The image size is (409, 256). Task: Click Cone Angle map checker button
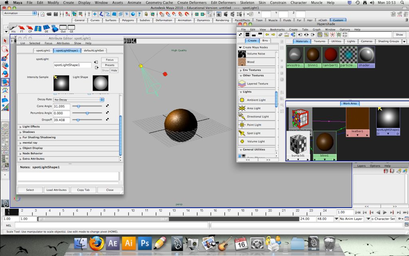pyautogui.click(x=107, y=106)
